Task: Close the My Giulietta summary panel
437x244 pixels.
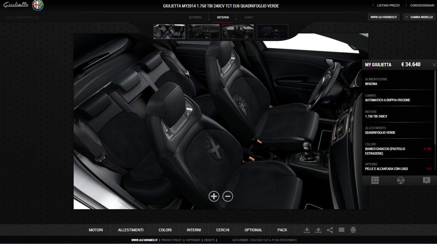Action: pos(434,64)
